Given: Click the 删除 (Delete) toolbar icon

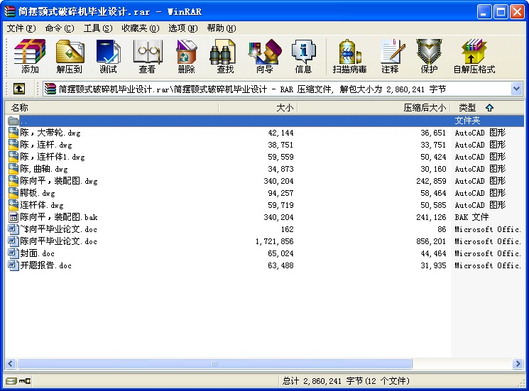Looking at the screenshot, I should [x=186, y=55].
